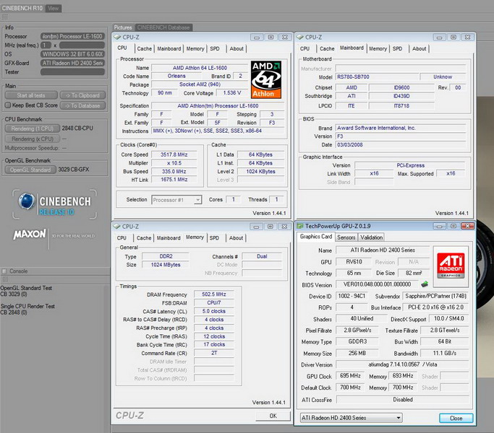Open the Memory tab in the motherboard-info CPU-Z window
Viewport: 494px width, 433px height.
click(378, 49)
